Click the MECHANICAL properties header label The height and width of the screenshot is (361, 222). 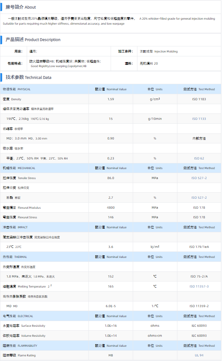19,168
